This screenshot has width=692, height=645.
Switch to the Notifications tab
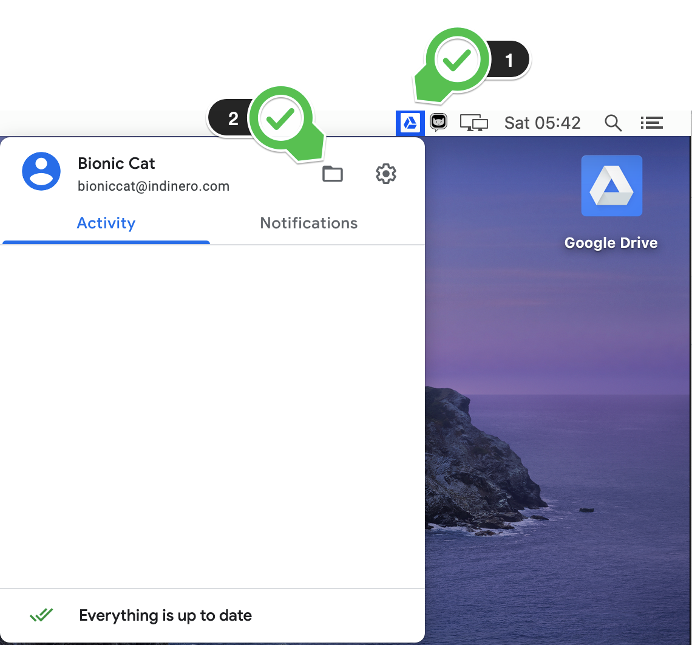(308, 223)
